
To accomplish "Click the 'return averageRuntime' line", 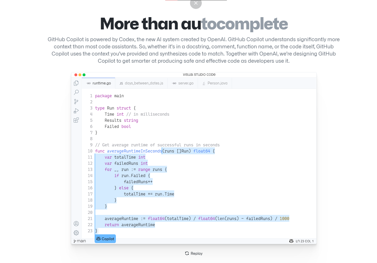I will click(x=130, y=225).
